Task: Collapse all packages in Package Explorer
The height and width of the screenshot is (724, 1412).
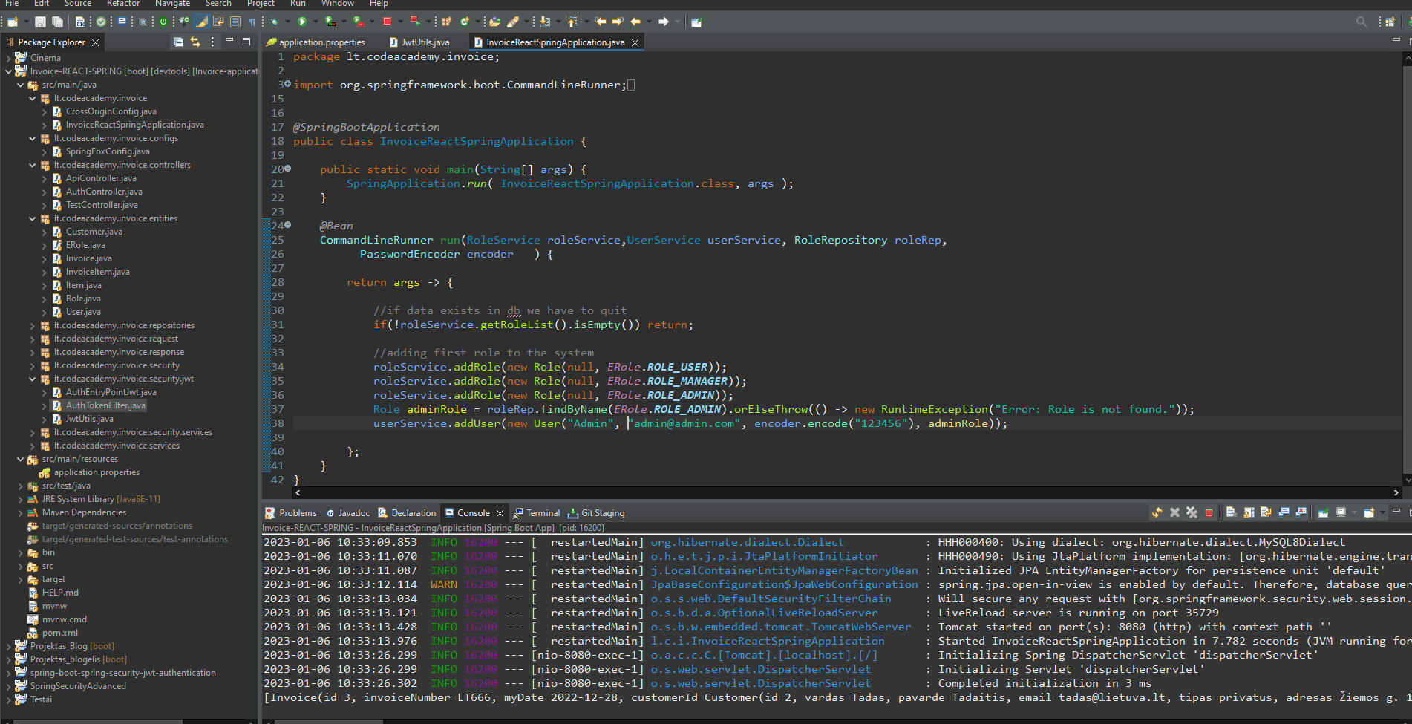Action: coord(178,42)
